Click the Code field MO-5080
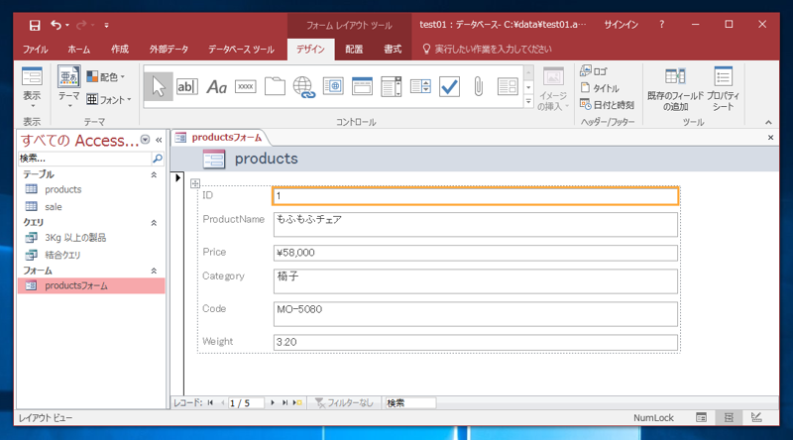This screenshot has height=440, width=793. click(x=476, y=313)
